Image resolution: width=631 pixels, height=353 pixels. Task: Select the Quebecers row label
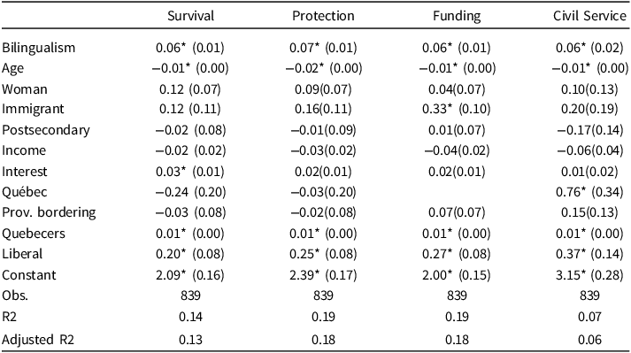pyautogui.click(x=34, y=234)
